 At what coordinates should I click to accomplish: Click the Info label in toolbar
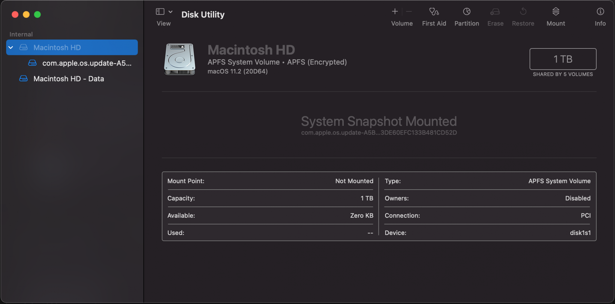(600, 24)
